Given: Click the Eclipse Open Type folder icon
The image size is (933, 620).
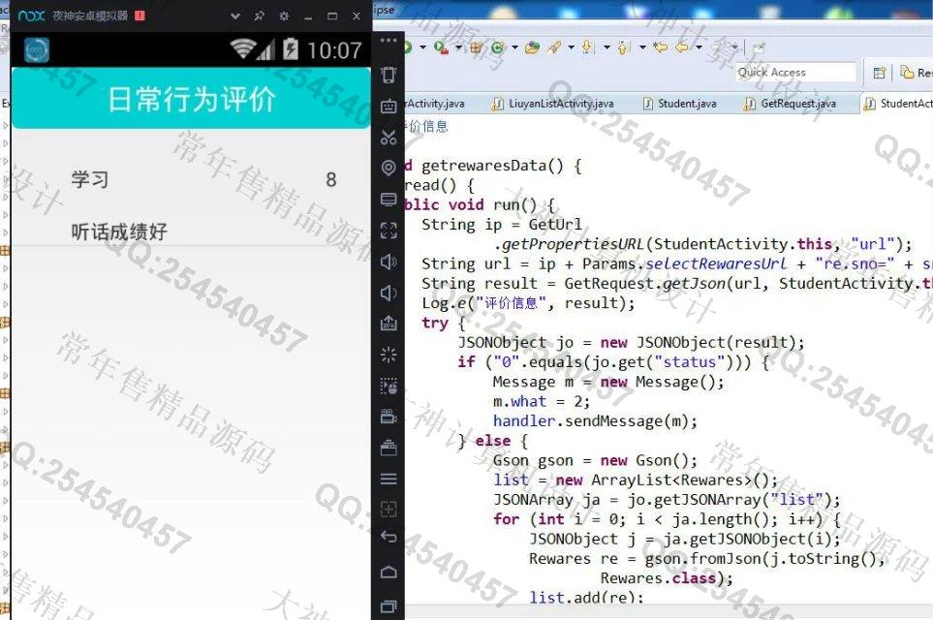Looking at the screenshot, I should pos(532,47).
